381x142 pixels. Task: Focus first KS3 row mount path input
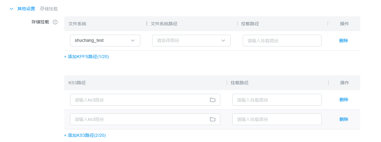point(277,100)
